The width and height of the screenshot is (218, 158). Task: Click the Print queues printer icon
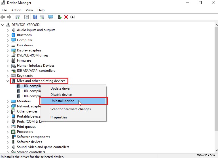tap(13, 127)
